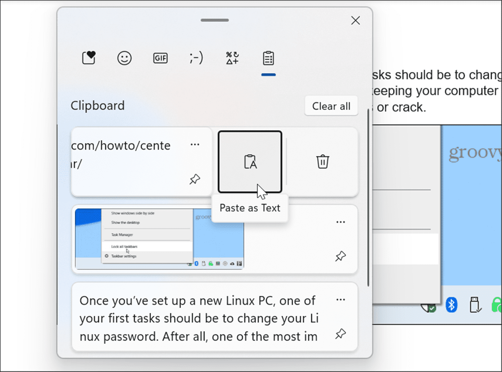
Task: Pin the screenshot clipboard item
Action: coord(341,256)
